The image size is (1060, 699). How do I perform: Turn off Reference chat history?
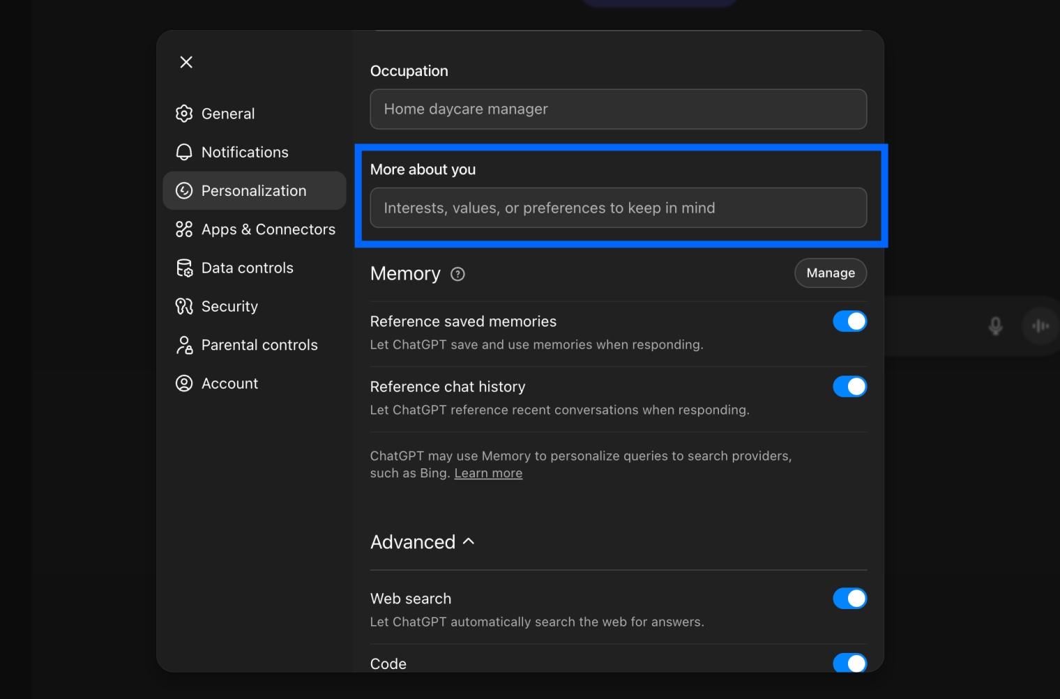tap(849, 386)
